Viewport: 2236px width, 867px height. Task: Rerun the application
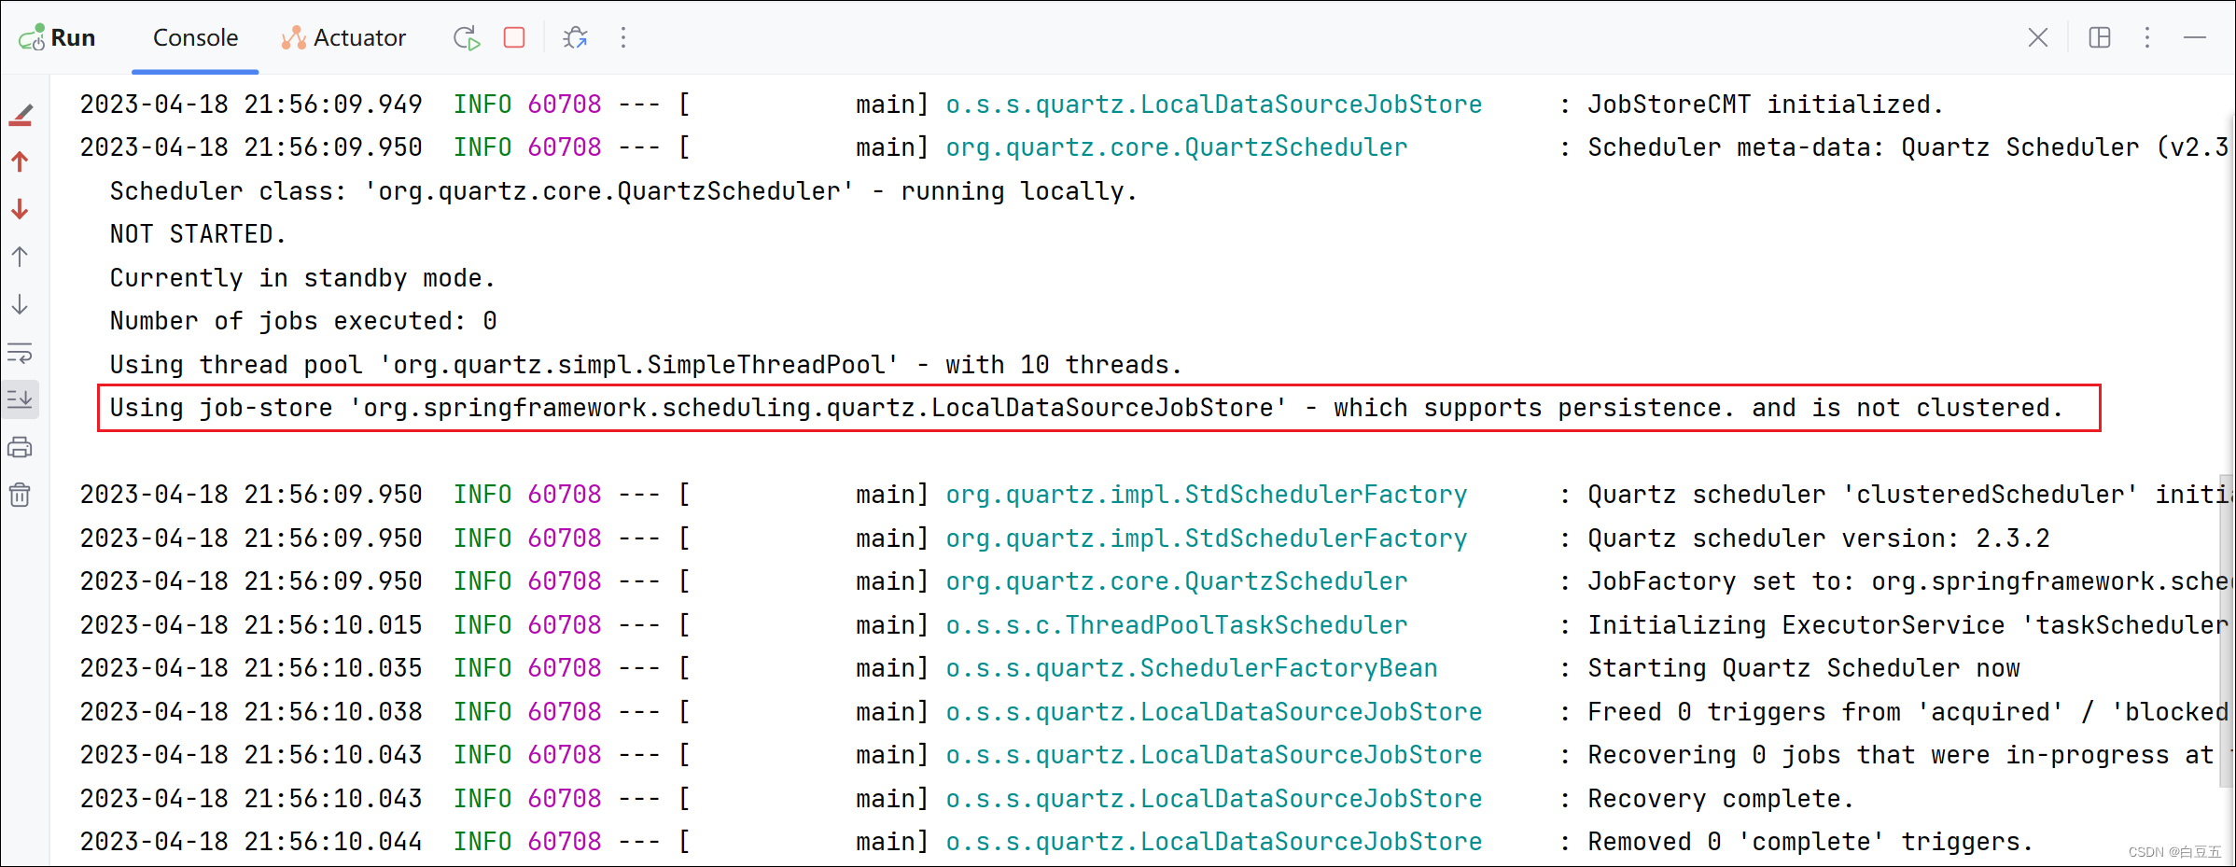point(467,38)
